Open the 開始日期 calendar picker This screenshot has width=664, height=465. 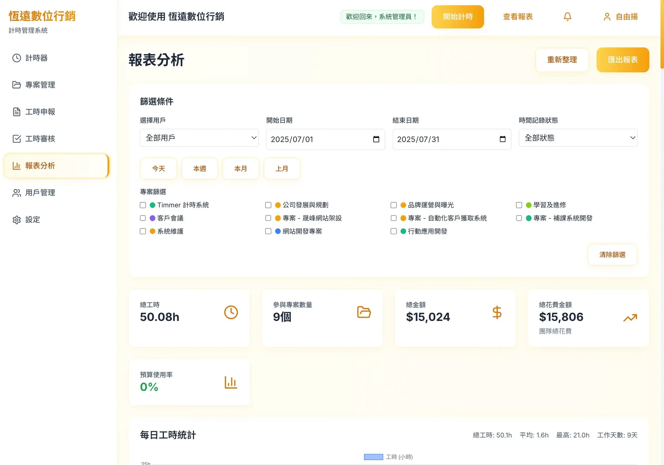pyautogui.click(x=376, y=139)
